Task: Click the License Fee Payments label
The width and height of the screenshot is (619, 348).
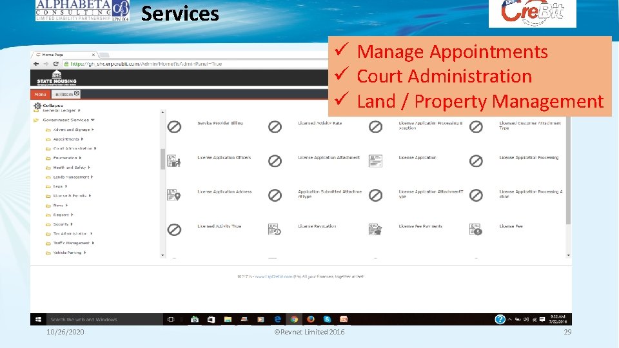Action: click(420, 226)
